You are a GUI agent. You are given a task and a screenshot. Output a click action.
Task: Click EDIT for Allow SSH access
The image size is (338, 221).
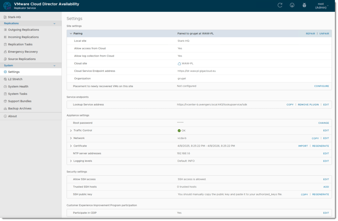(x=326, y=180)
